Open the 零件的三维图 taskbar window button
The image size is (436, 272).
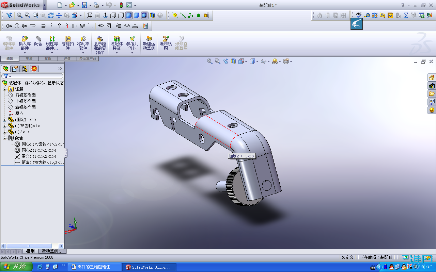(x=95, y=267)
